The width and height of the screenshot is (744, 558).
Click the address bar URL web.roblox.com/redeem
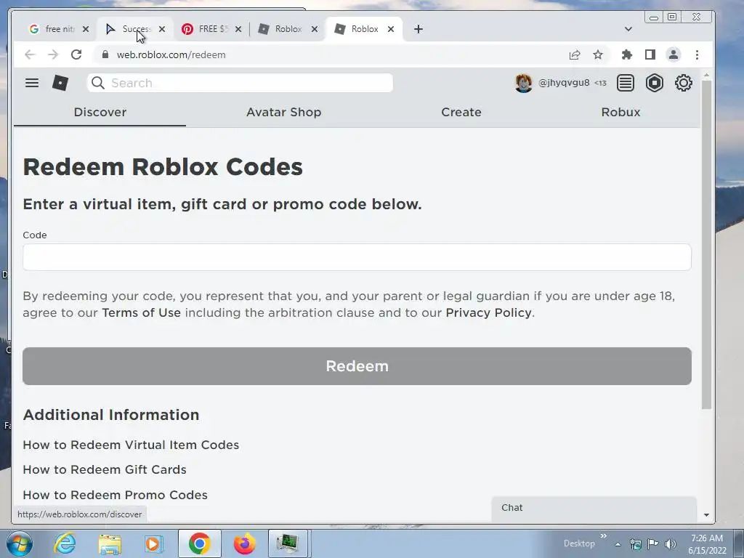[x=171, y=54]
